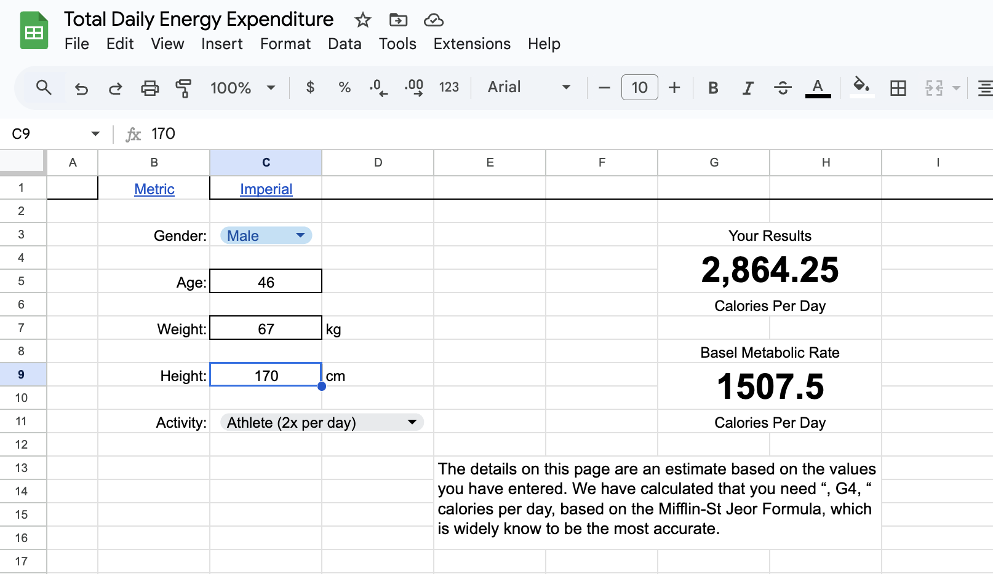This screenshot has width=993, height=574.
Task: Open the Activity dropdown Athlete (2x per day)
Action: click(x=322, y=422)
